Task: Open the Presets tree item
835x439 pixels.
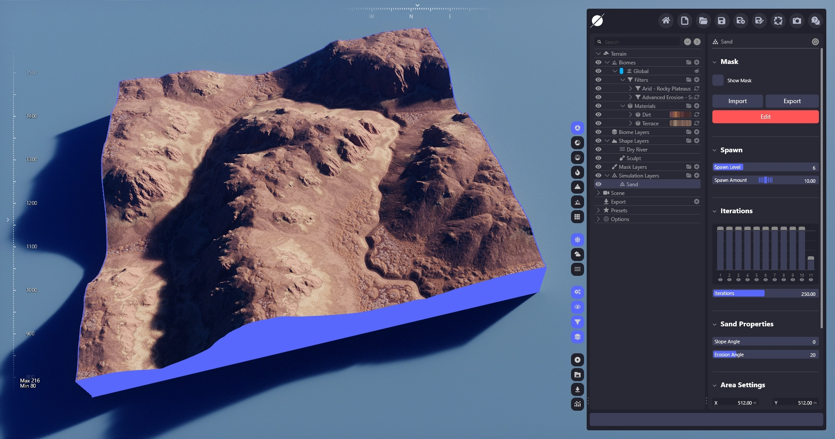Action: click(x=619, y=211)
